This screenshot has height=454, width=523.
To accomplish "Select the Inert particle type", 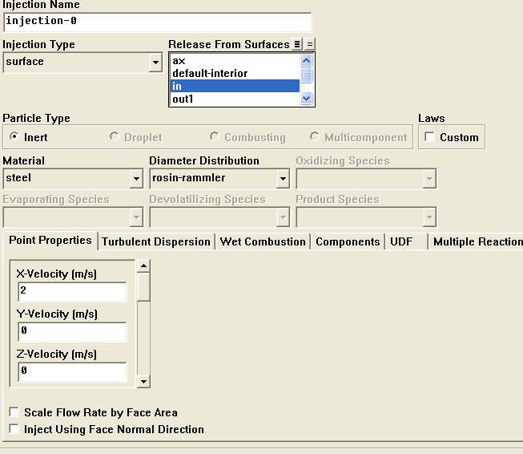I will [x=14, y=137].
